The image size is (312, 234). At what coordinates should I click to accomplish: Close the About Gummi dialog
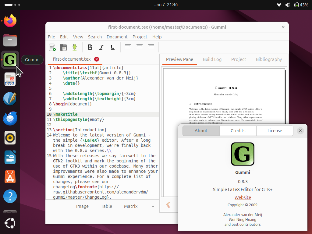tap(300, 131)
